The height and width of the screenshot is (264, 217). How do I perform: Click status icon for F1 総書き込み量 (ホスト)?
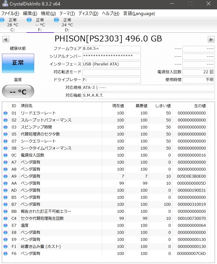click(5, 247)
